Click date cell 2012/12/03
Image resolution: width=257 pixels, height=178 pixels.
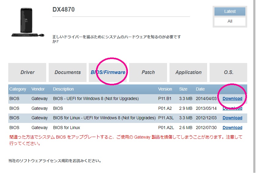click(x=206, y=118)
